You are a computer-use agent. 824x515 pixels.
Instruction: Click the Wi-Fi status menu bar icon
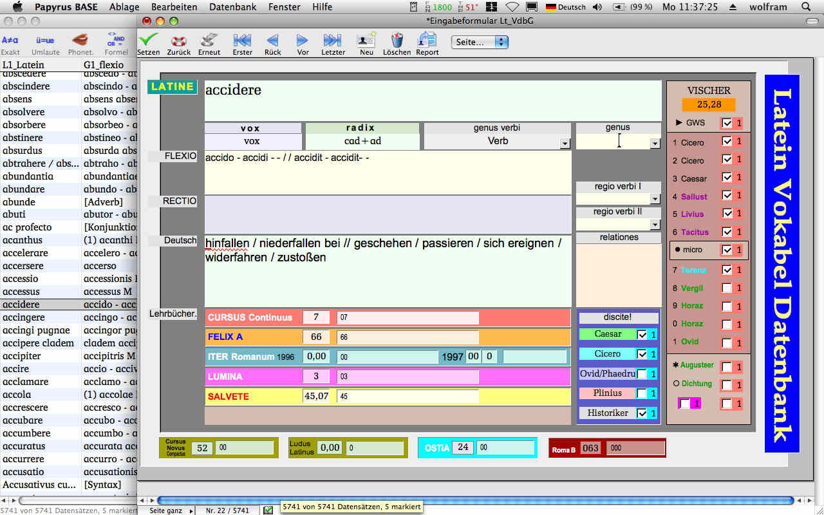[x=512, y=7]
